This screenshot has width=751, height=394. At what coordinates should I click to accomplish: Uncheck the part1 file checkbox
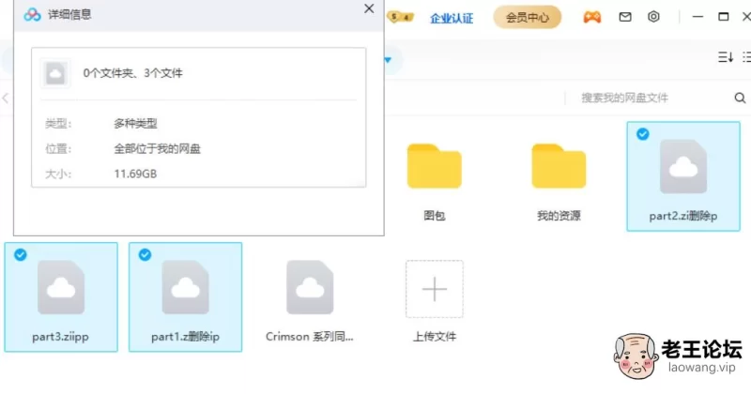(145, 254)
